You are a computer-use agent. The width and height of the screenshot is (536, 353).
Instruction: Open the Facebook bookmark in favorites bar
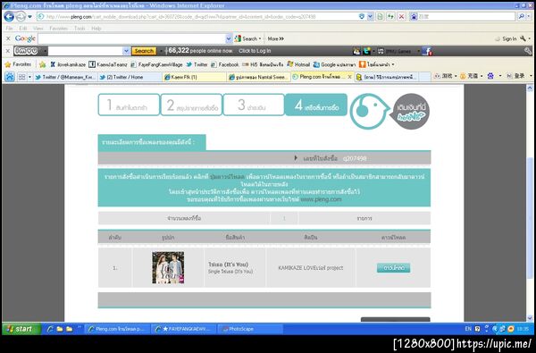(x=224, y=64)
